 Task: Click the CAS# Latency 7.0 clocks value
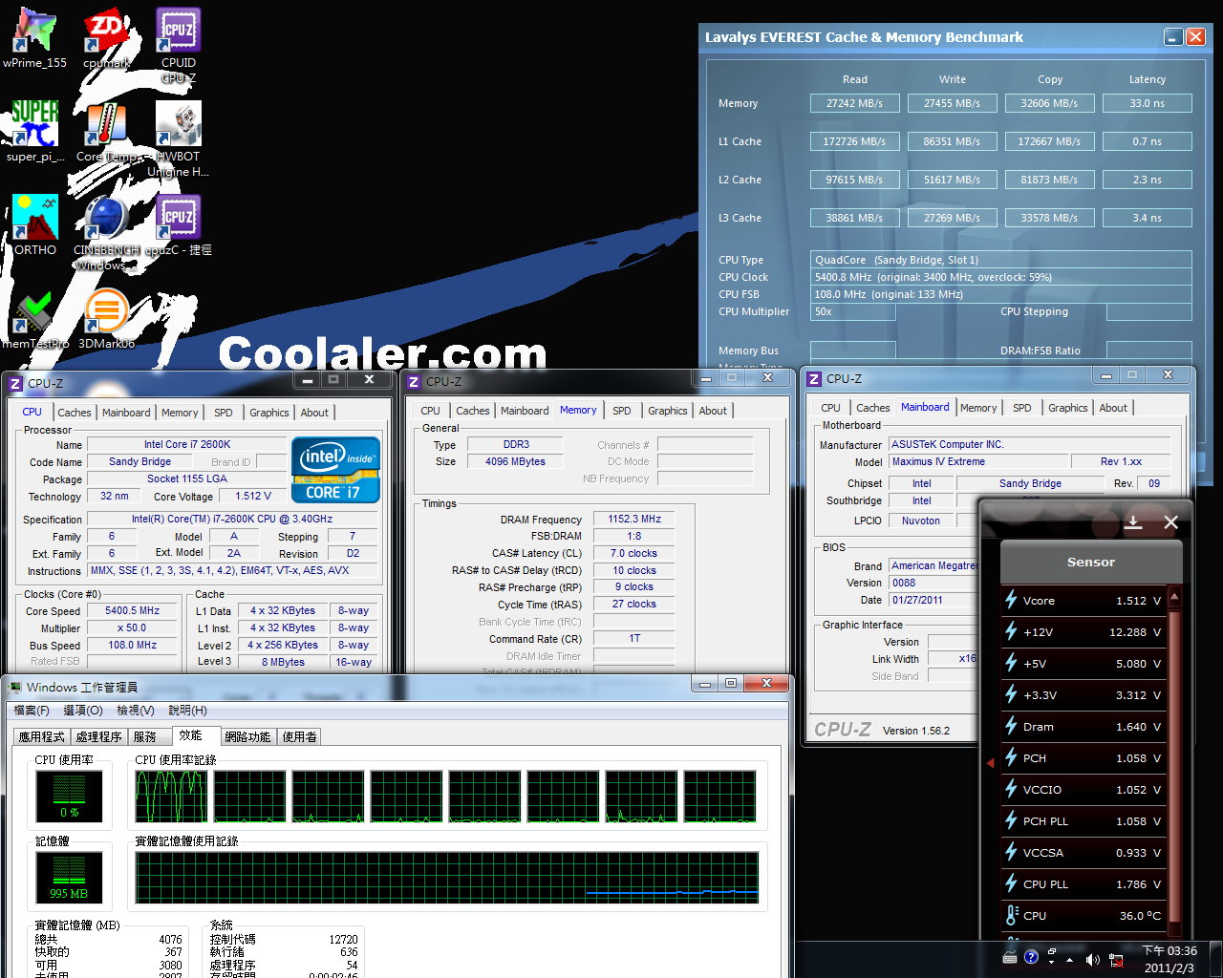634,554
